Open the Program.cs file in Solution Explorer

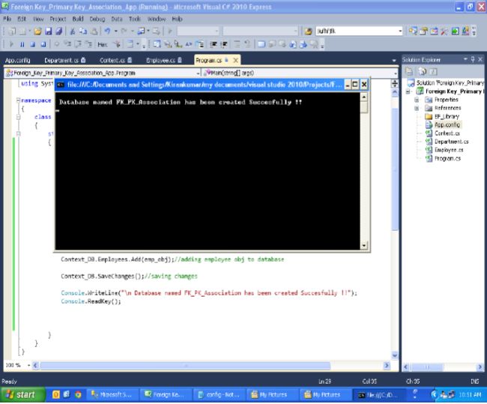click(447, 158)
